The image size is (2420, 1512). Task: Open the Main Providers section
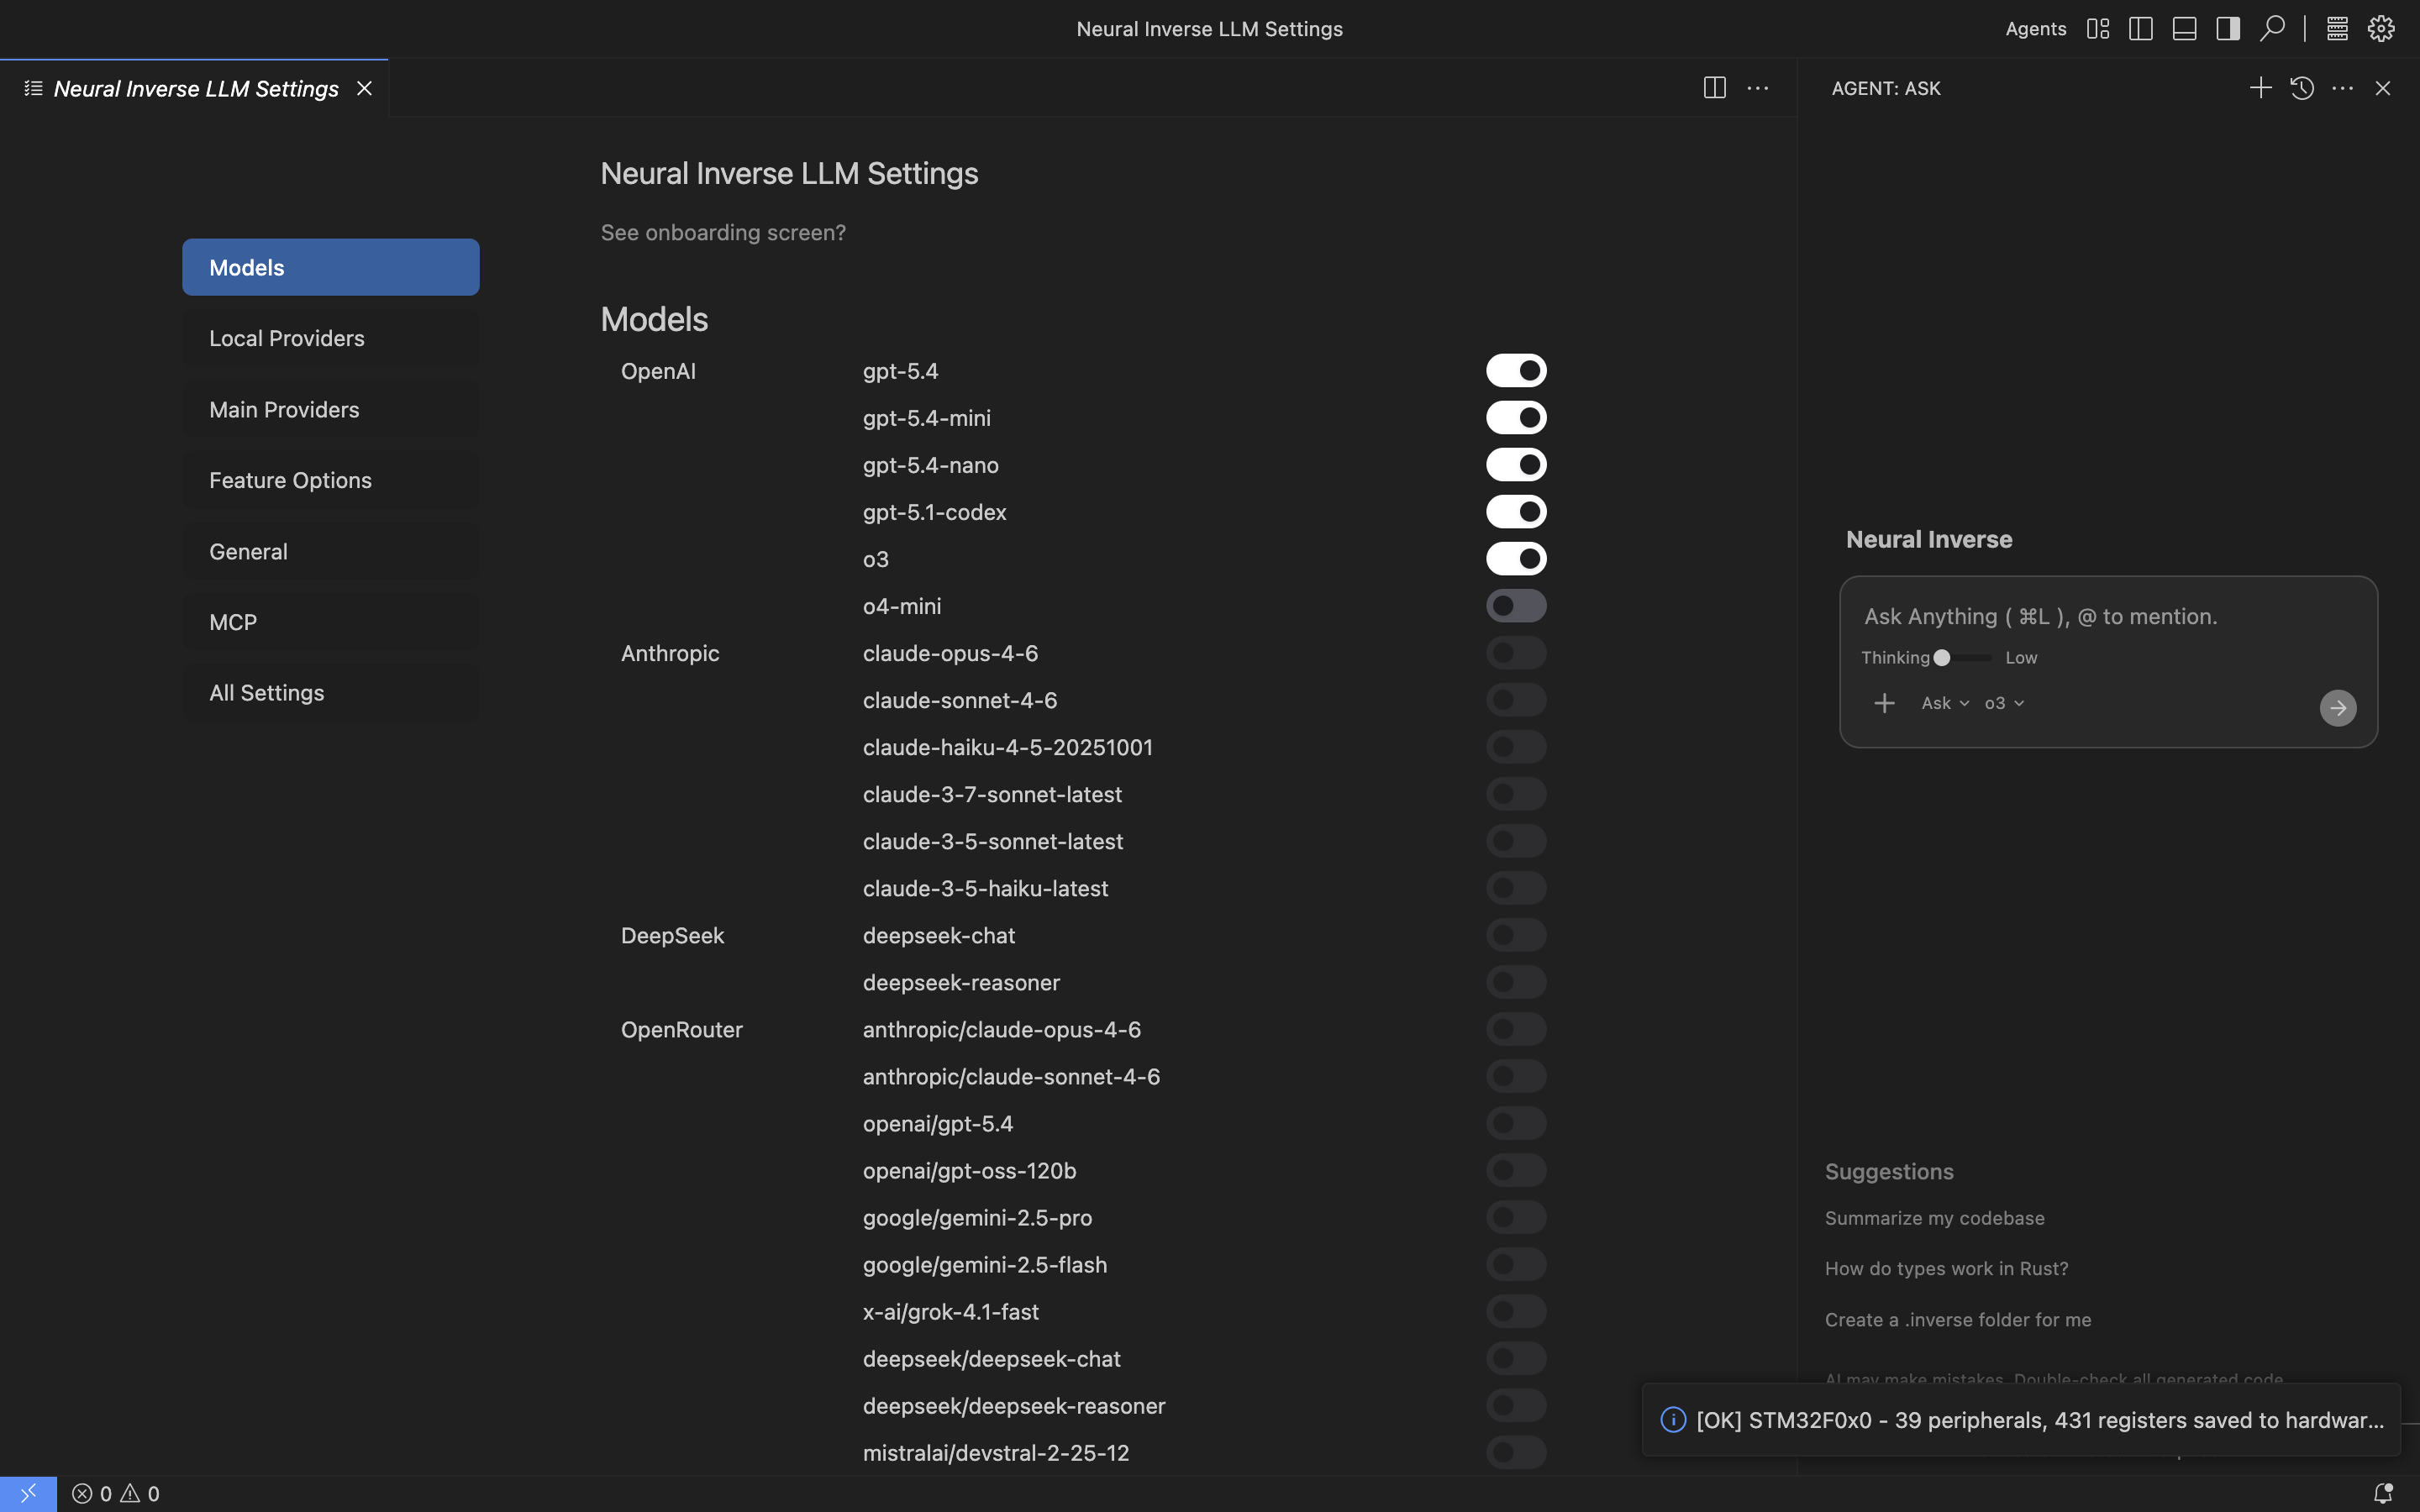tap(331, 409)
